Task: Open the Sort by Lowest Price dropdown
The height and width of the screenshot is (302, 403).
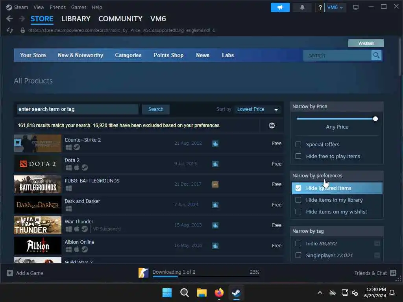Action: (x=257, y=109)
